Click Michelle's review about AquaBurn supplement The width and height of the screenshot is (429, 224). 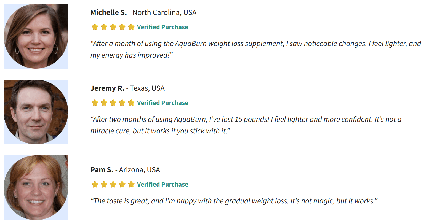click(x=255, y=49)
